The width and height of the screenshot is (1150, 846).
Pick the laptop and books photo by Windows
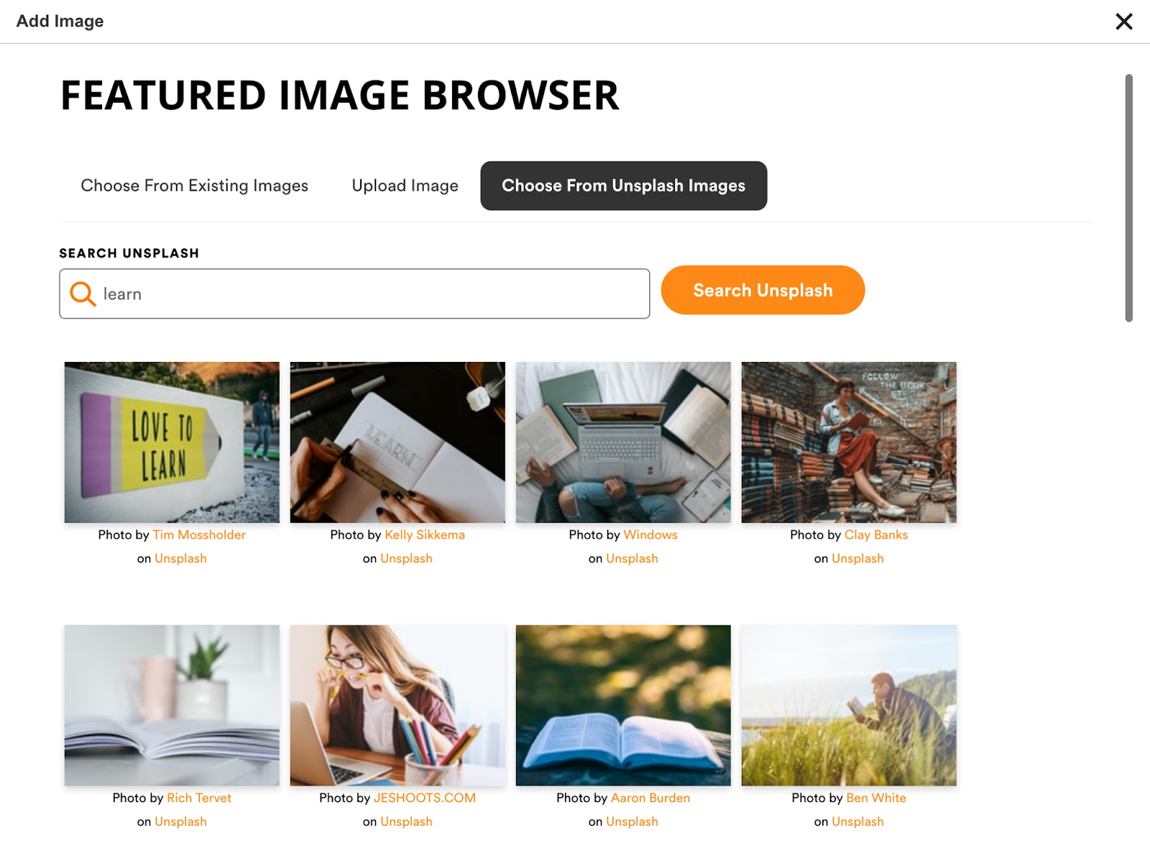(x=623, y=442)
